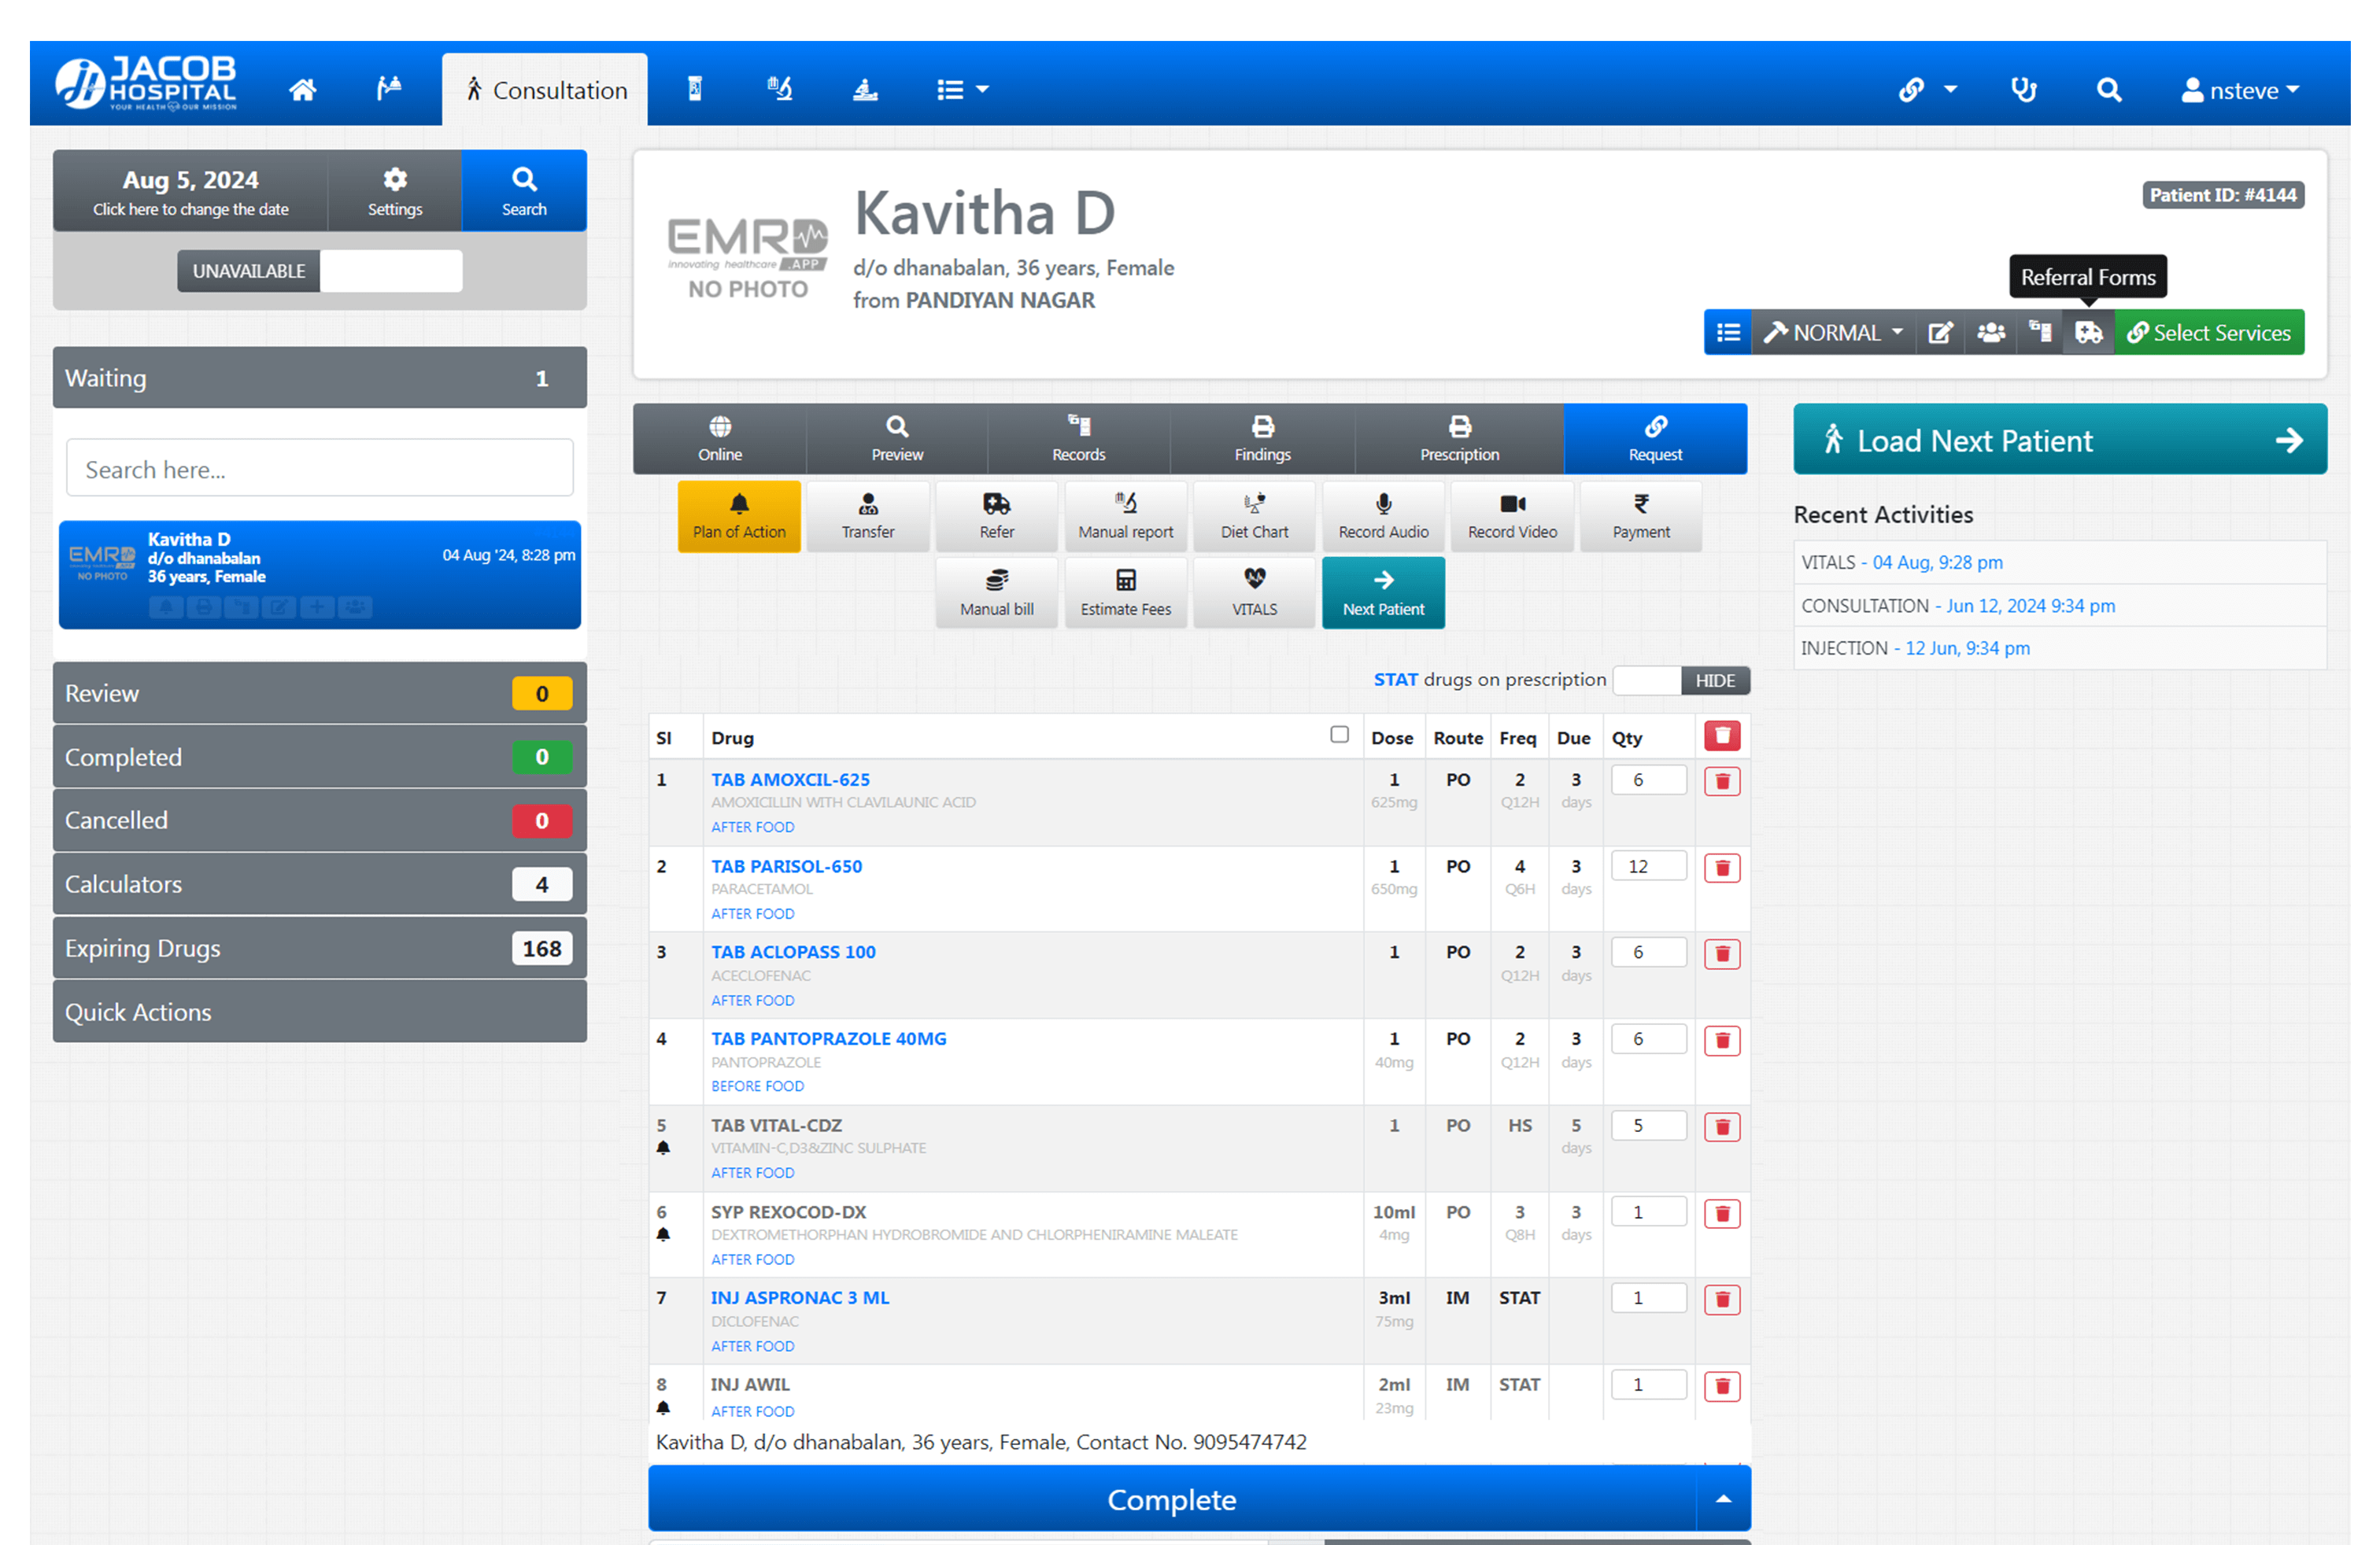2380x1545 pixels.
Task: Click the Diet Chart icon
Action: click(x=1254, y=516)
